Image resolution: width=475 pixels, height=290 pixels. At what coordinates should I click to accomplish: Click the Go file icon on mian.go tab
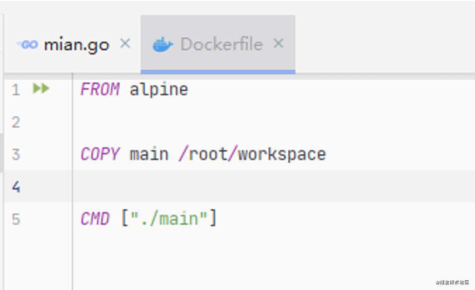(27, 45)
